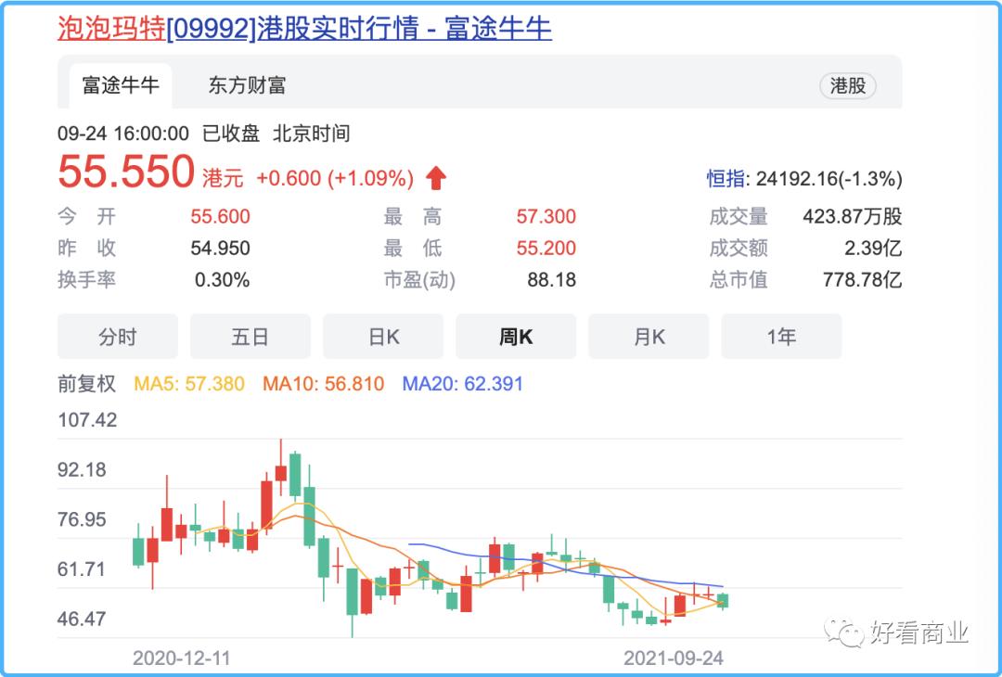The image size is (1002, 677).
Task: Click the 107.42 price axis label
Action: coord(87,420)
